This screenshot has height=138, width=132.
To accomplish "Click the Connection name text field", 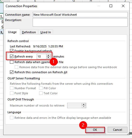I will (80, 15).
